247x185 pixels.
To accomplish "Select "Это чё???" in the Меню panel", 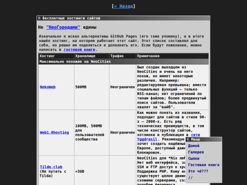I will tap(198, 171).
